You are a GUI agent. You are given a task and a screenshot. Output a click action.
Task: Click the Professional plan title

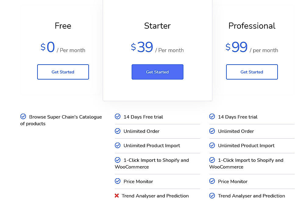(x=252, y=26)
